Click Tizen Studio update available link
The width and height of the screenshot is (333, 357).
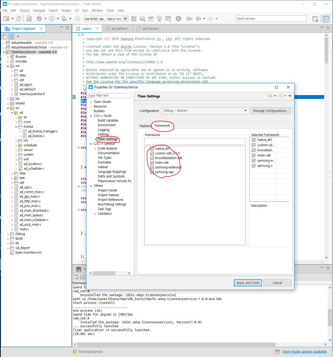pos(305,352)
